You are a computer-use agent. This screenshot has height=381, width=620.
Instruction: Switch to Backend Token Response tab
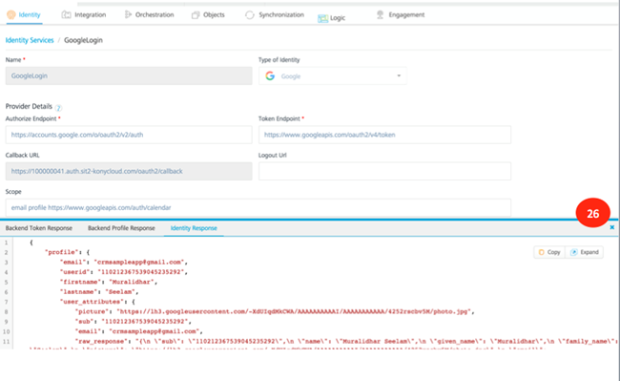39,228
